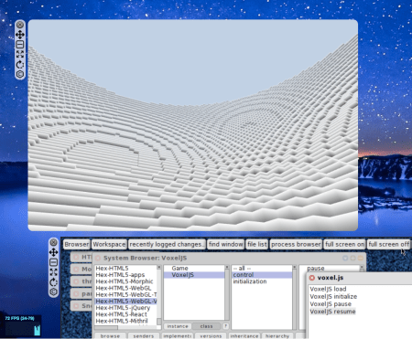The height and width of the screenshot is (339, 412).
Task: Open a Browser from the top button bar
Action: [77, 244]
